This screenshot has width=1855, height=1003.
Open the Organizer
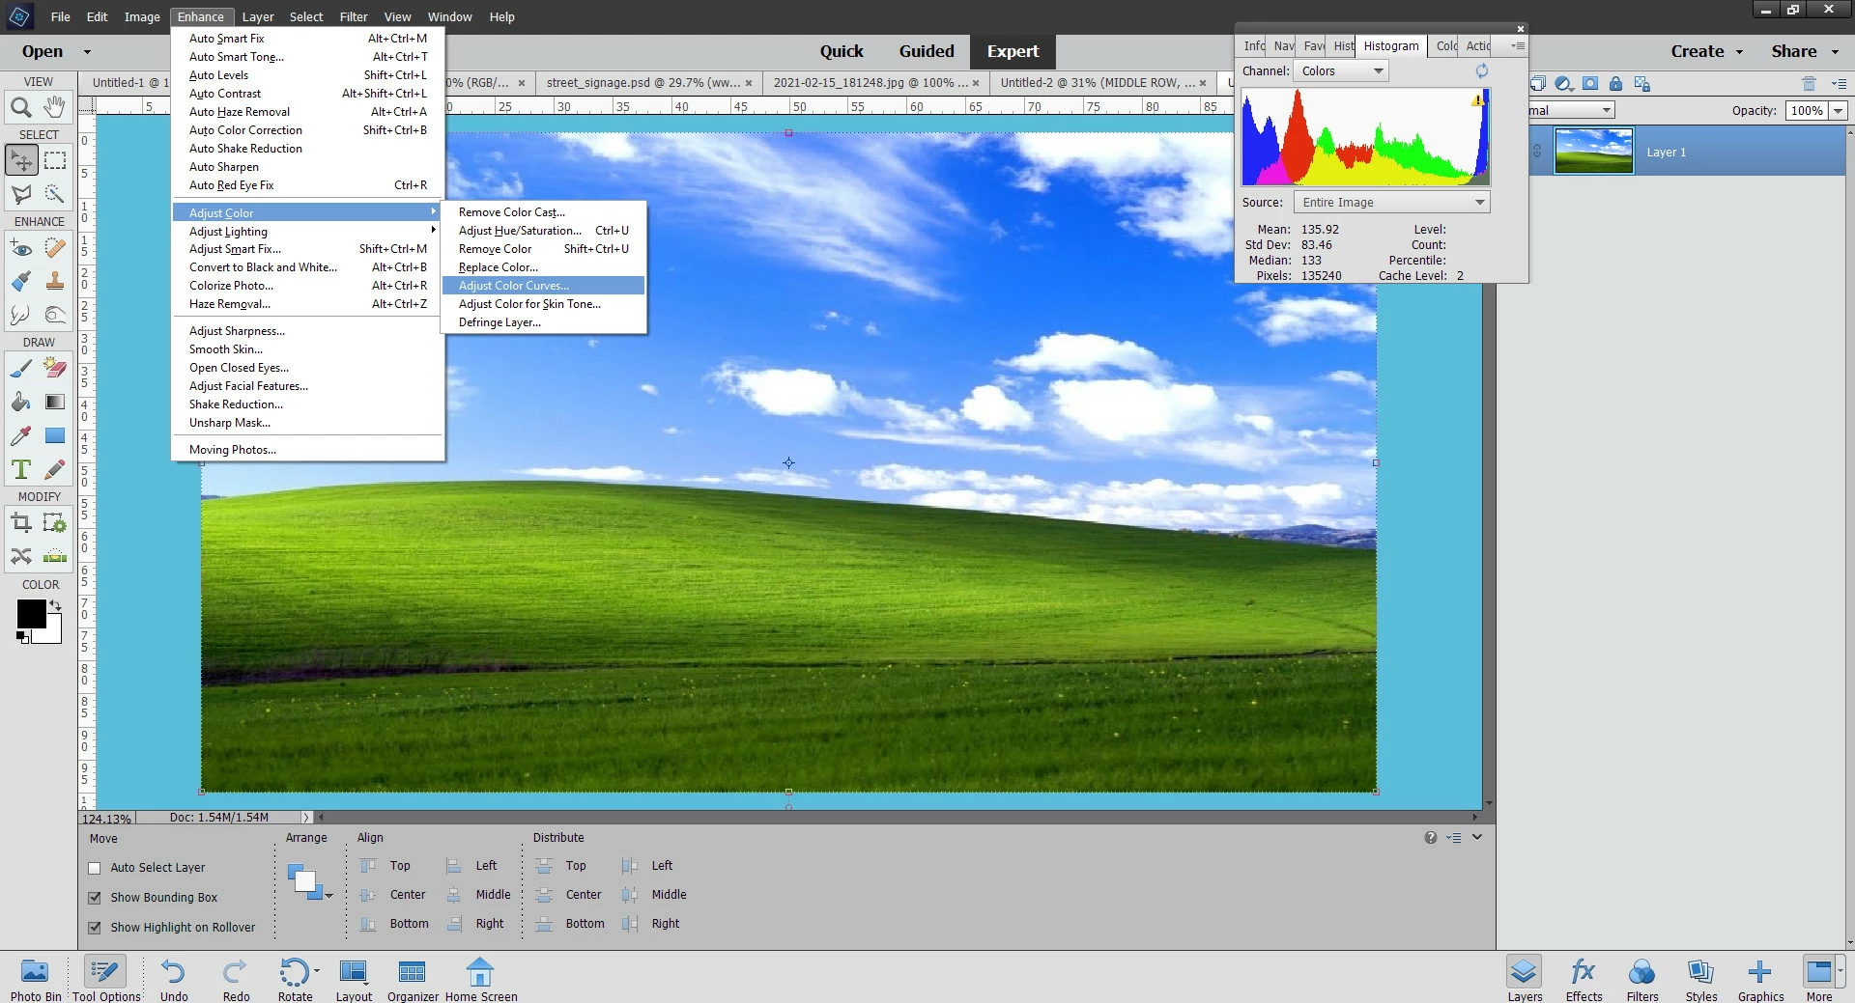413,979
